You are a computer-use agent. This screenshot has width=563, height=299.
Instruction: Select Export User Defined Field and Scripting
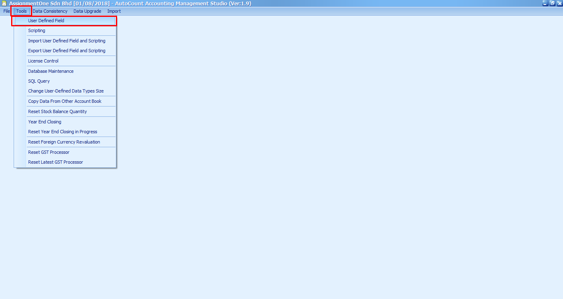pos(65,51)
